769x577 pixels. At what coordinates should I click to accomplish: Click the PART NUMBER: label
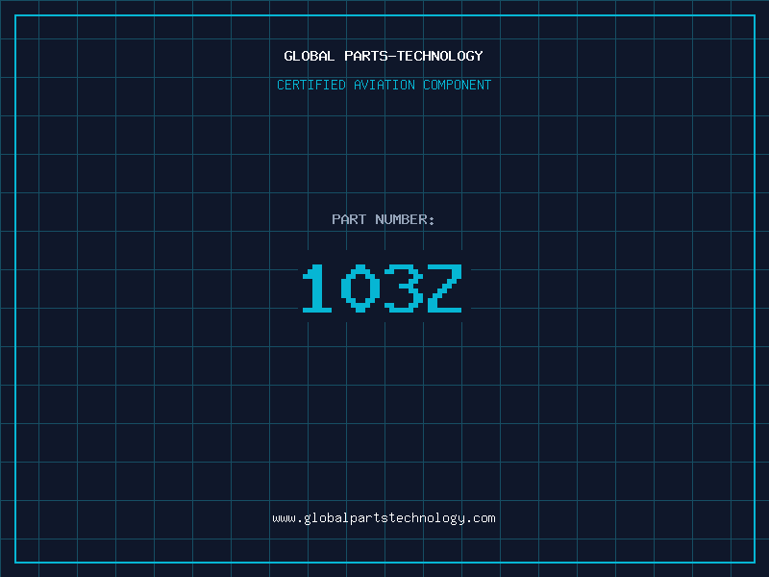pos(384,220)
